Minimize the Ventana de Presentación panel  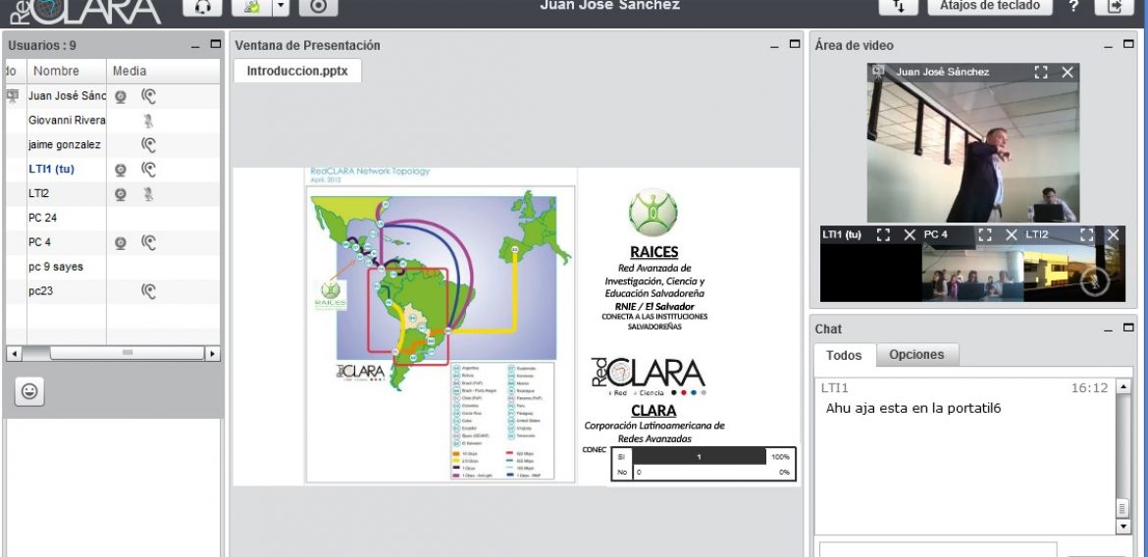(774, 46)
